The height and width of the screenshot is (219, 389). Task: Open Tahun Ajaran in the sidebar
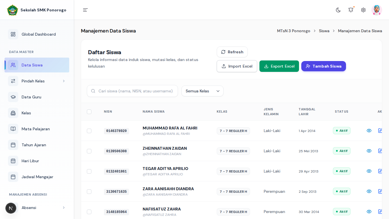point(37,145)
